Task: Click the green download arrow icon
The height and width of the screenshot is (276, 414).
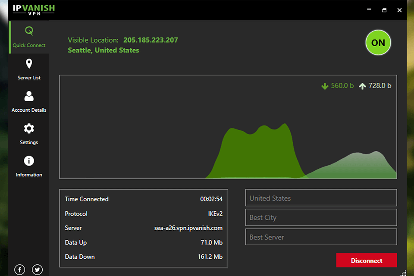Action: (325, 86)
